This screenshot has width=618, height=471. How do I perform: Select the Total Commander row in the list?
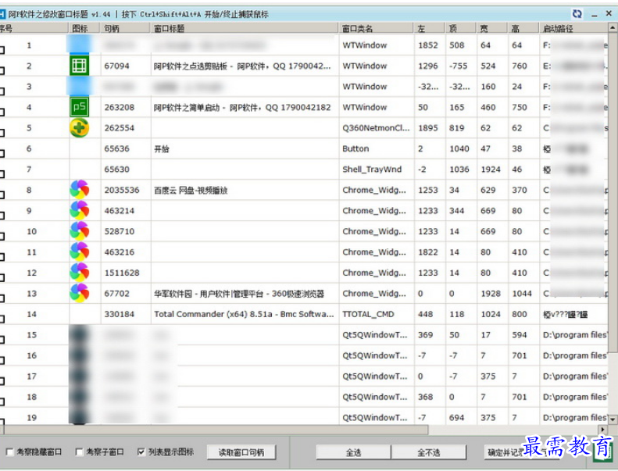click(x=242, y=314)
